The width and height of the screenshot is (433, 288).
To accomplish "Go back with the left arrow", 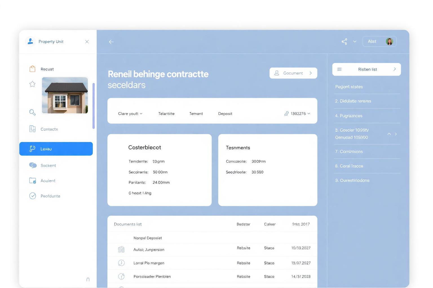I will coord(111,42).
